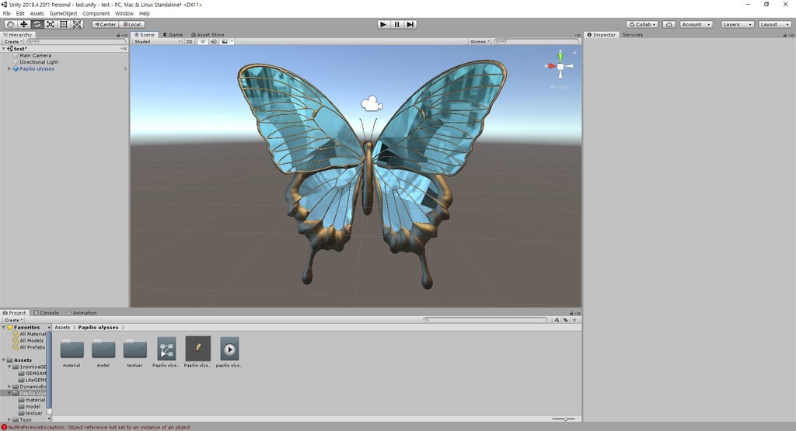Switch to the Asset Store tab
The image size is (796, 431).
207,35
